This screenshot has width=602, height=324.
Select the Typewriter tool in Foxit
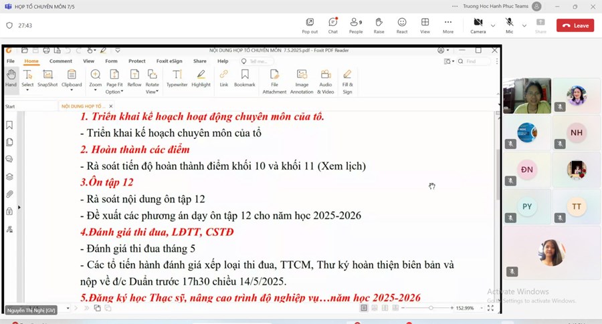(177, 78)
